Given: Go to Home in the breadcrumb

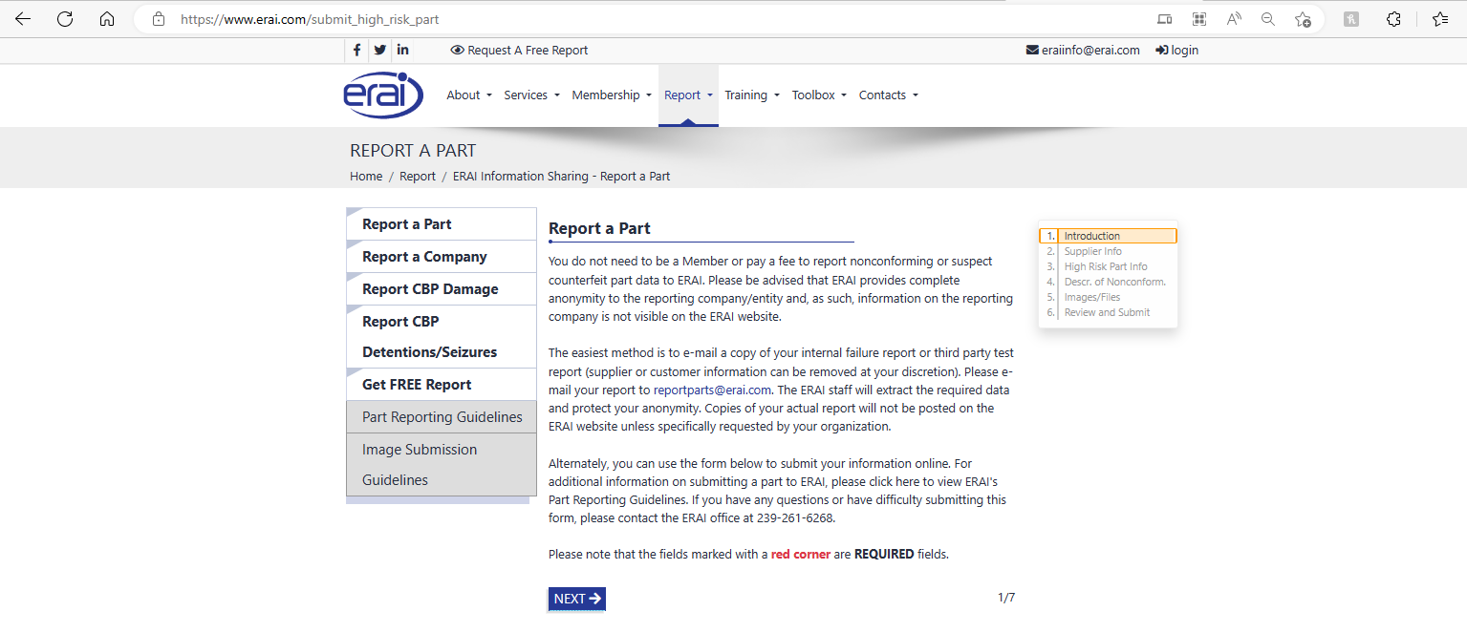Looking at the screenshot, I should pos(366,177).
